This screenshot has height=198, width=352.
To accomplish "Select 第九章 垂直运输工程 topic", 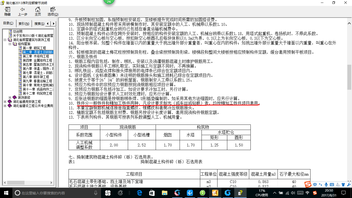I will pos(37,81).
